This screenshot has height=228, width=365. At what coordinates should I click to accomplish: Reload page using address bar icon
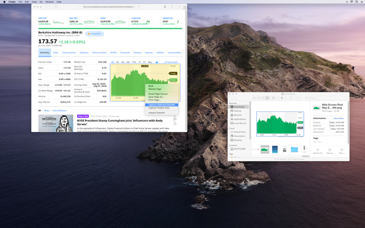click(x=139, y=7)
